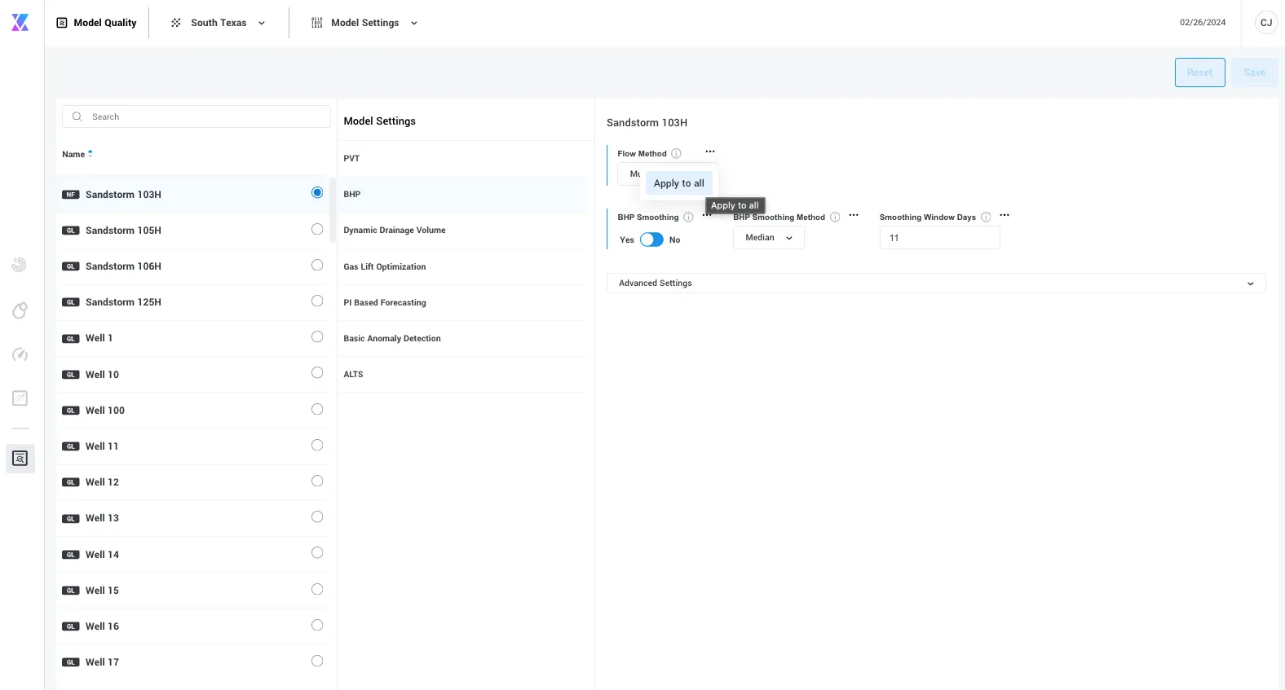Click the BHP Smoothing info icon
The width and height of the screenshot is (1285, 690).
688,217
